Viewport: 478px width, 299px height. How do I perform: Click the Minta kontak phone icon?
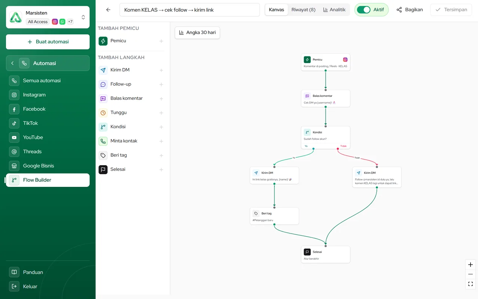click(x=103, y=141)
